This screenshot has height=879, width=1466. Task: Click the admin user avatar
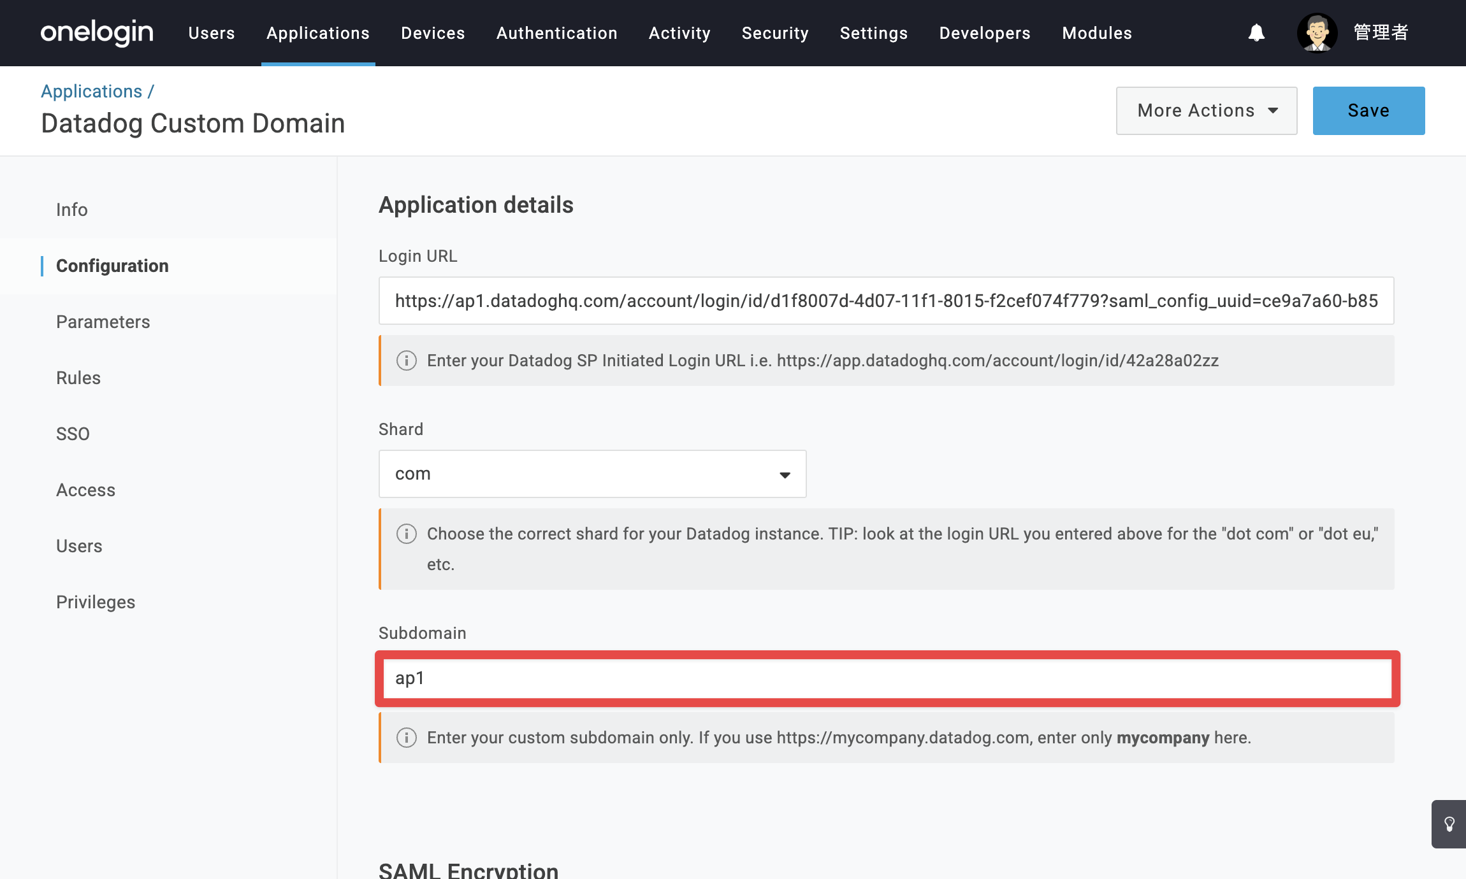pos(1317,32)
